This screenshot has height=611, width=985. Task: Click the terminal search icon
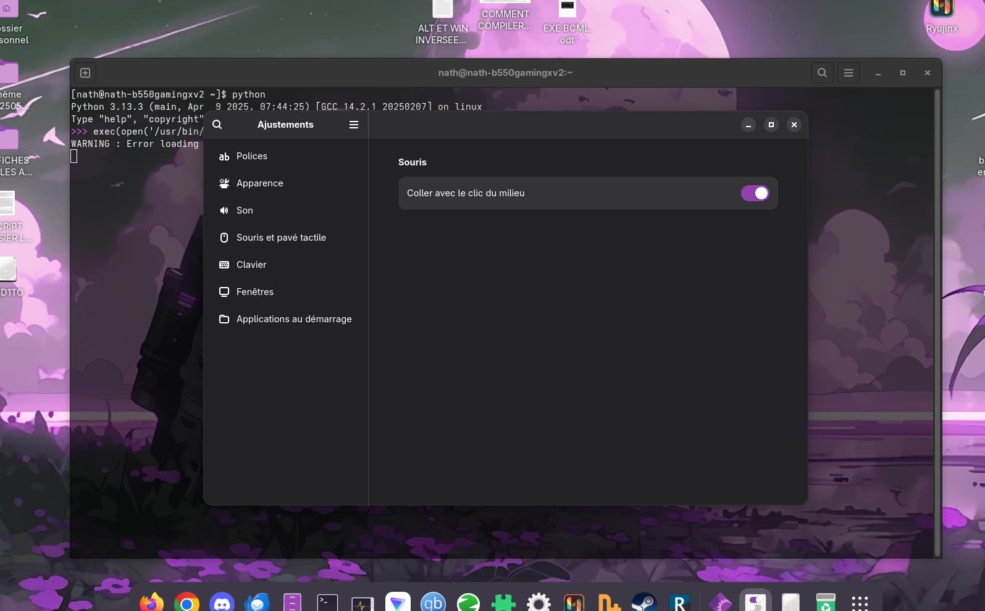click(x=822, y=73)
